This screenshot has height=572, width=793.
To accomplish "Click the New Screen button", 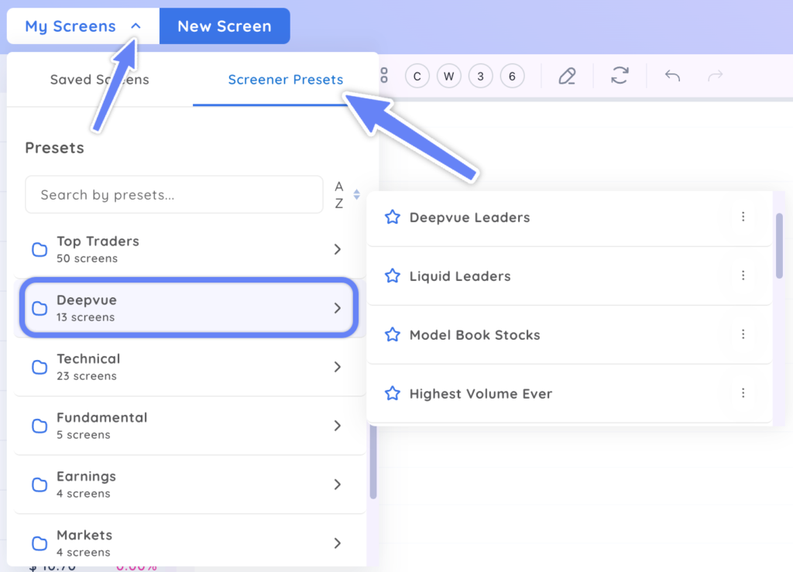I will pos(225,26).
